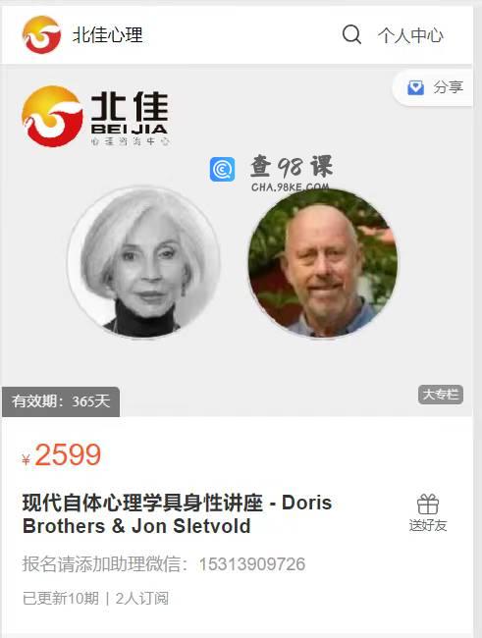Click the 查98课 blue watermark icon
Screen dimensions: 482x638
[222, 169]
